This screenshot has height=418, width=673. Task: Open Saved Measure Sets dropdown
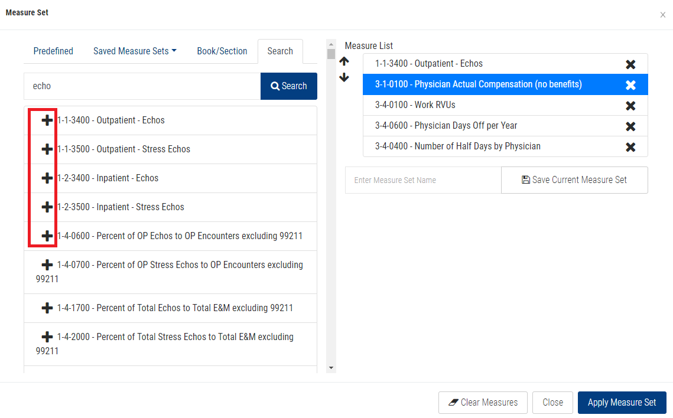135,51
